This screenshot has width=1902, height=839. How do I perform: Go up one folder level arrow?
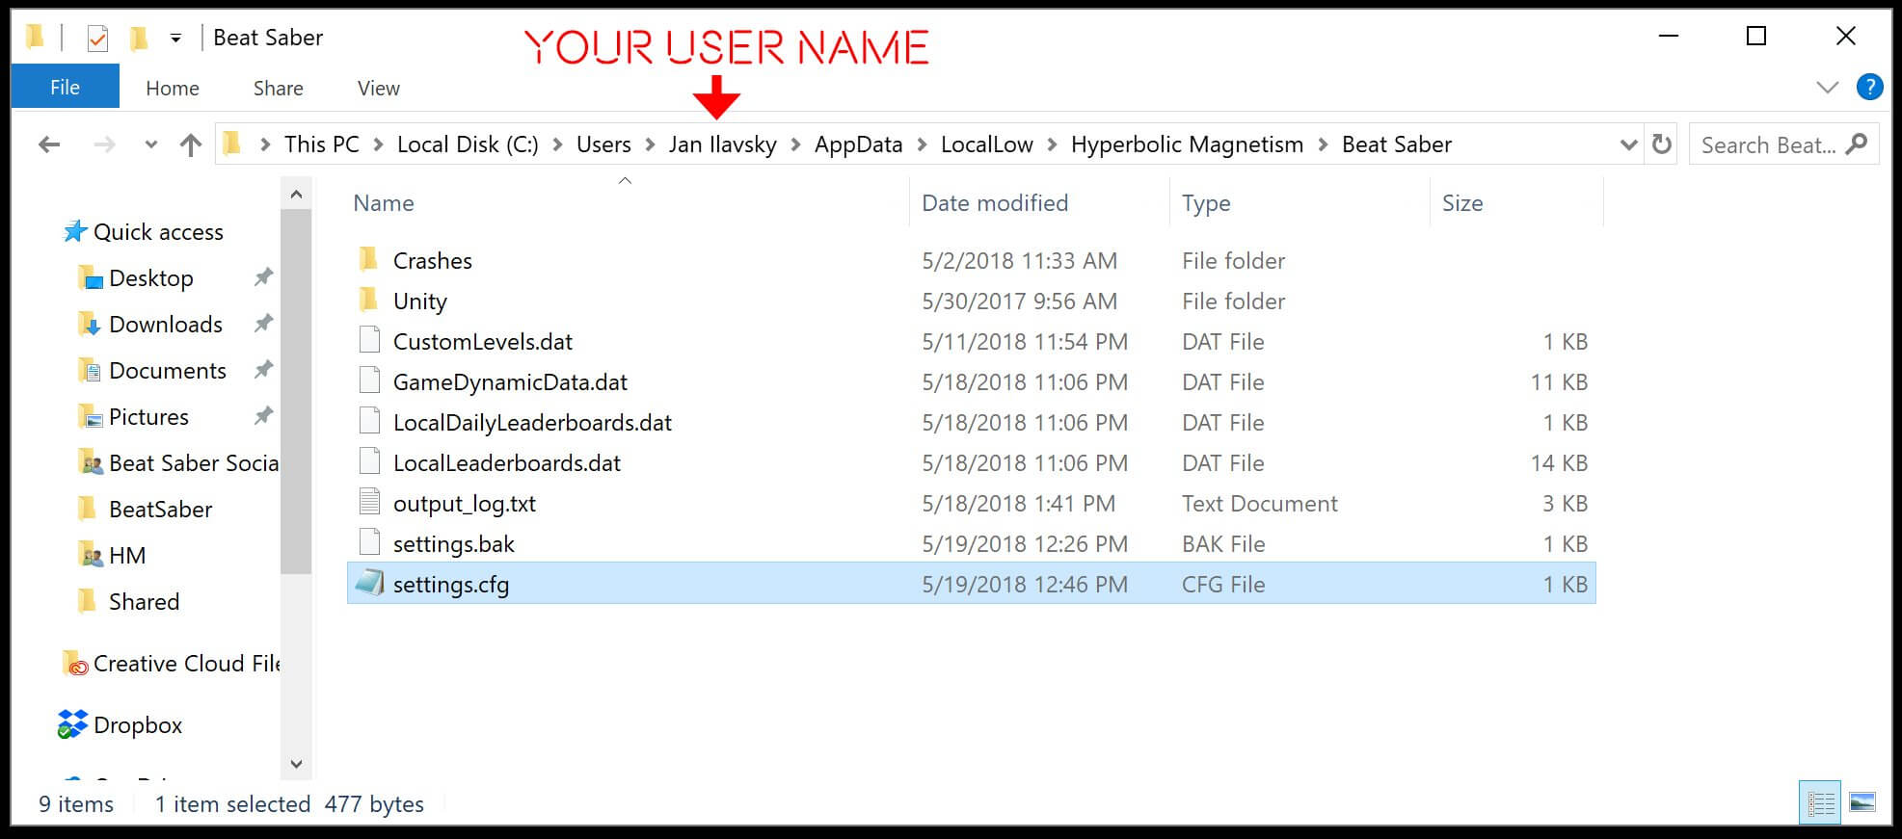tap(191, 144)
